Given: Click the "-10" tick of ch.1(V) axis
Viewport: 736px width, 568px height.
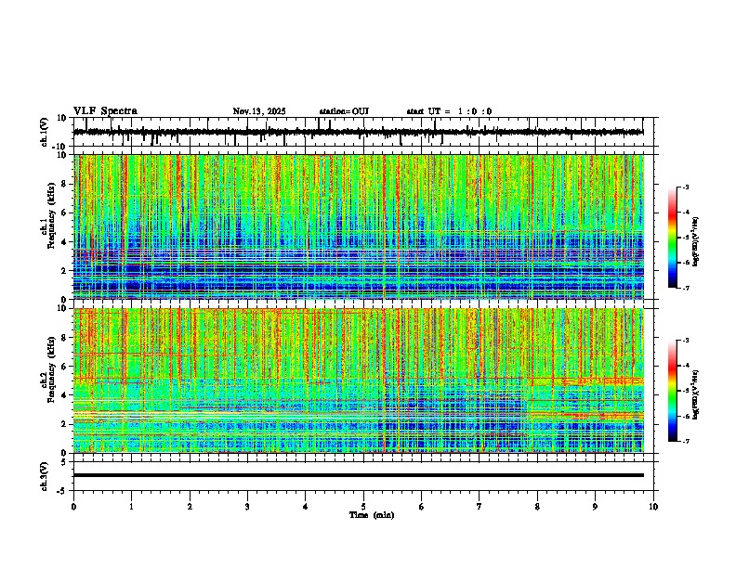Looking at the screenshot, I should pyautogui.click(x=60, y=148).
